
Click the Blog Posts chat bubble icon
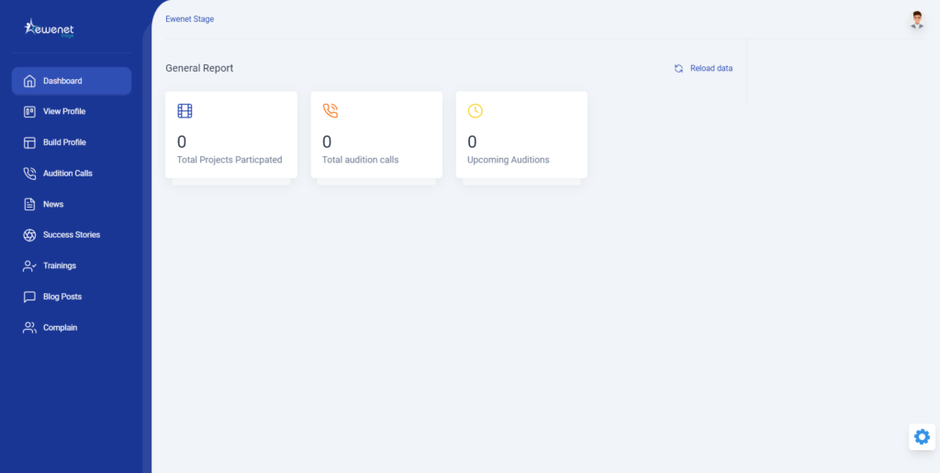point(29,297)
